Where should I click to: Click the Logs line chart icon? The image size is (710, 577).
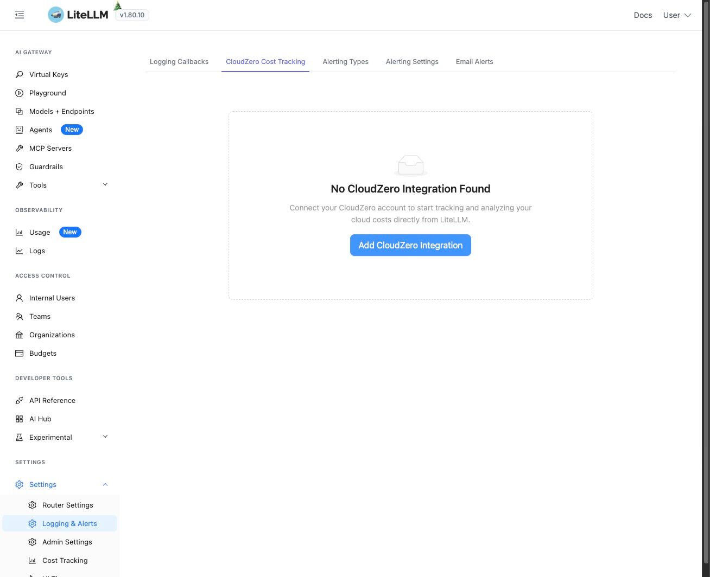20,251
